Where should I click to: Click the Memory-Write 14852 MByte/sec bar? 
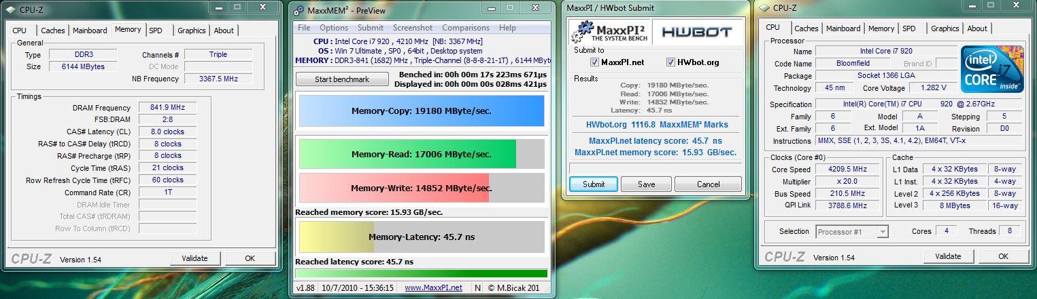tap(422, 188)
